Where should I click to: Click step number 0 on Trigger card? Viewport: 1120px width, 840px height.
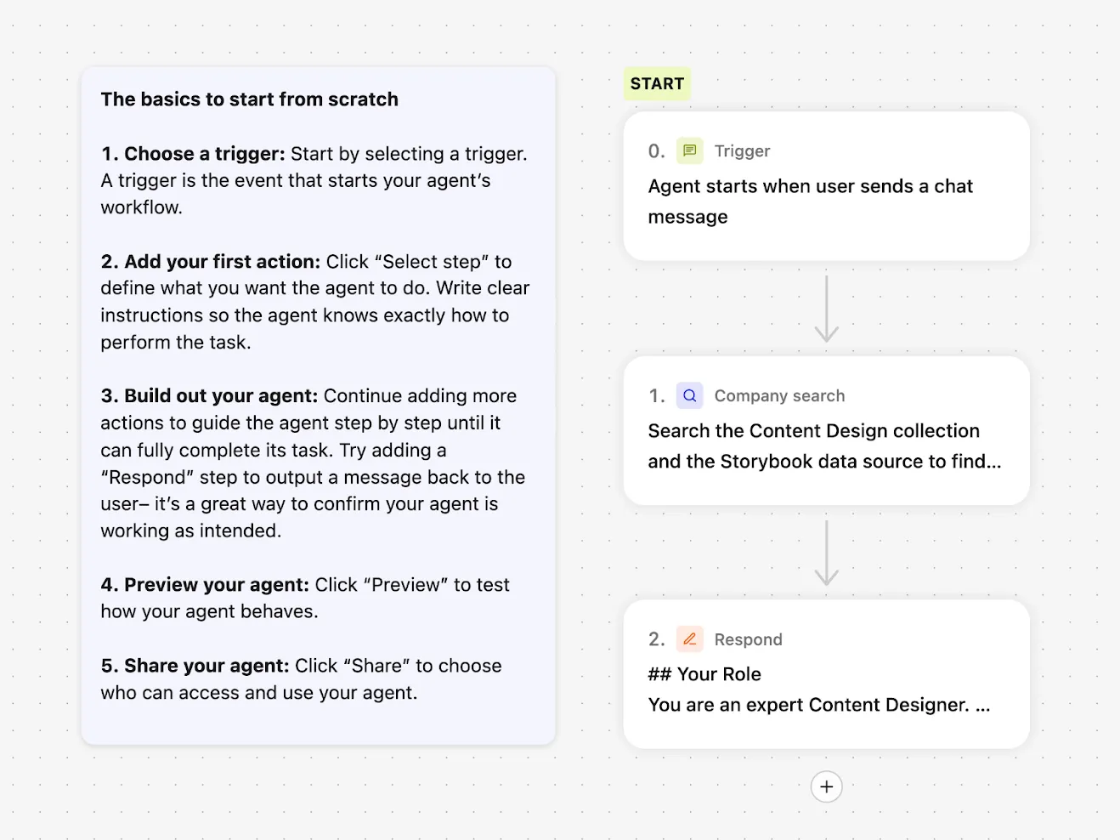656,151
